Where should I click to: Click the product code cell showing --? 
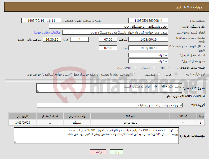pos(183,123)
